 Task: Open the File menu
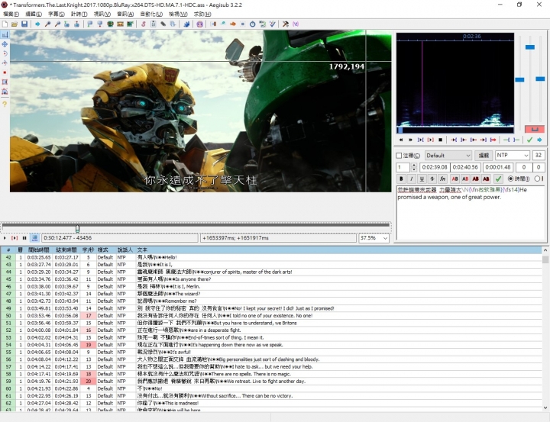(x=11, y=14)
